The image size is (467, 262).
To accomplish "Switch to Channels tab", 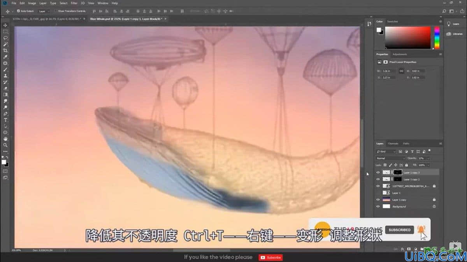I will coord(393,144).
